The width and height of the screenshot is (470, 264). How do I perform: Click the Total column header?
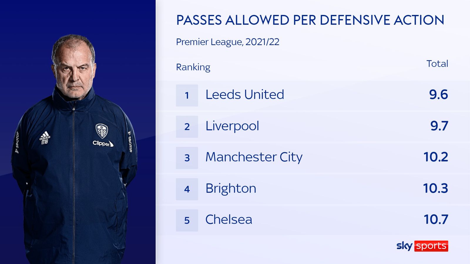tap(437, 64)
